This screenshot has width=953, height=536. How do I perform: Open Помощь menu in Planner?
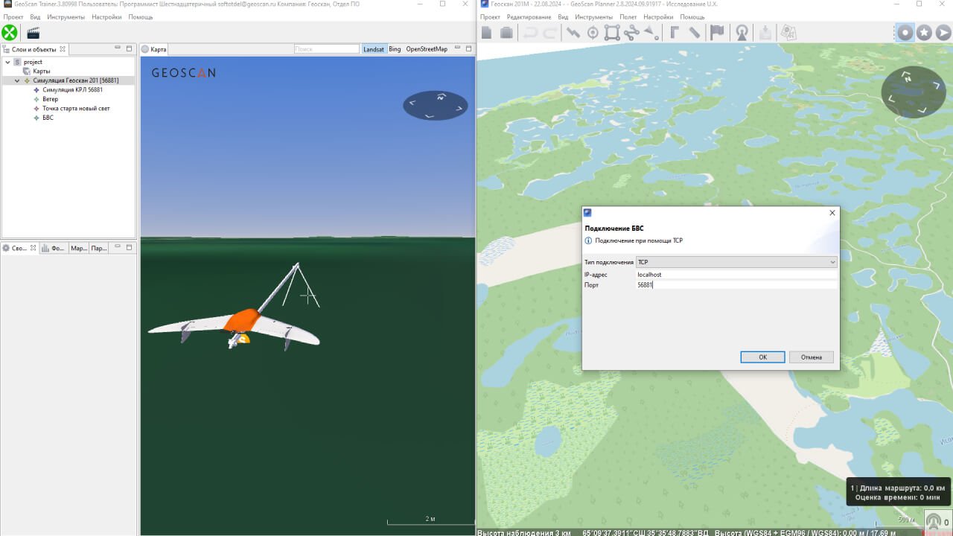pyautogui.click(x=692, y=16)
